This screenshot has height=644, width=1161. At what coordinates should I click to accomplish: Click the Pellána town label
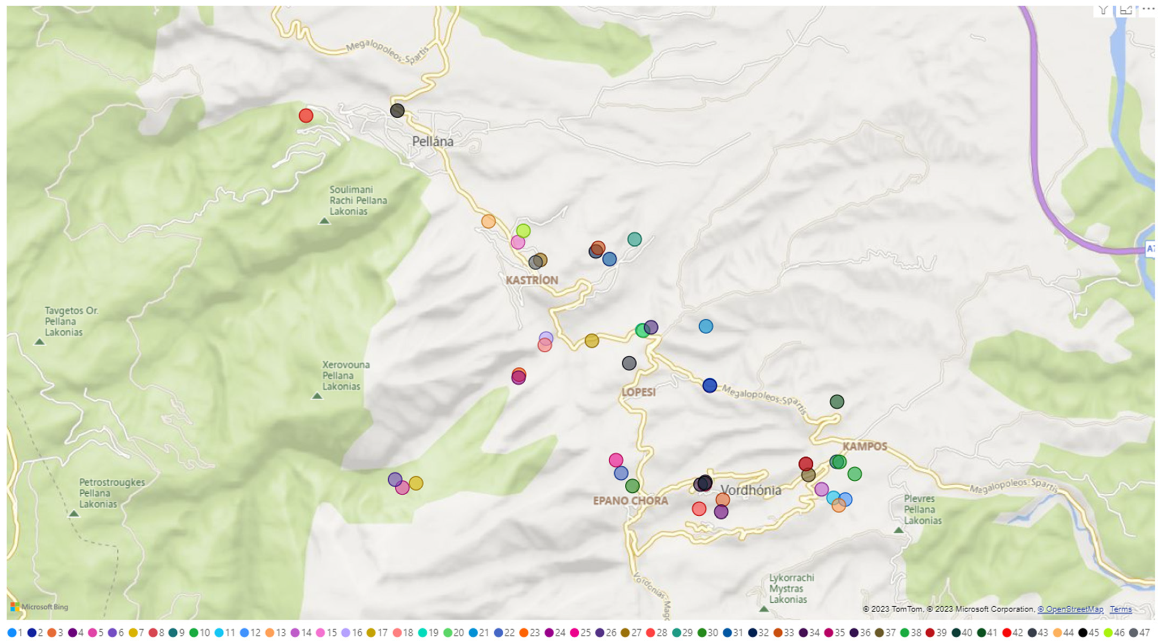tap(433, 141)
